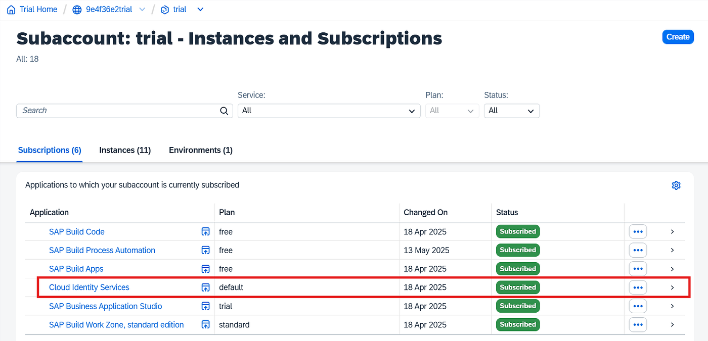
Task: Open the SAP Build Code link
Action: 77,232
